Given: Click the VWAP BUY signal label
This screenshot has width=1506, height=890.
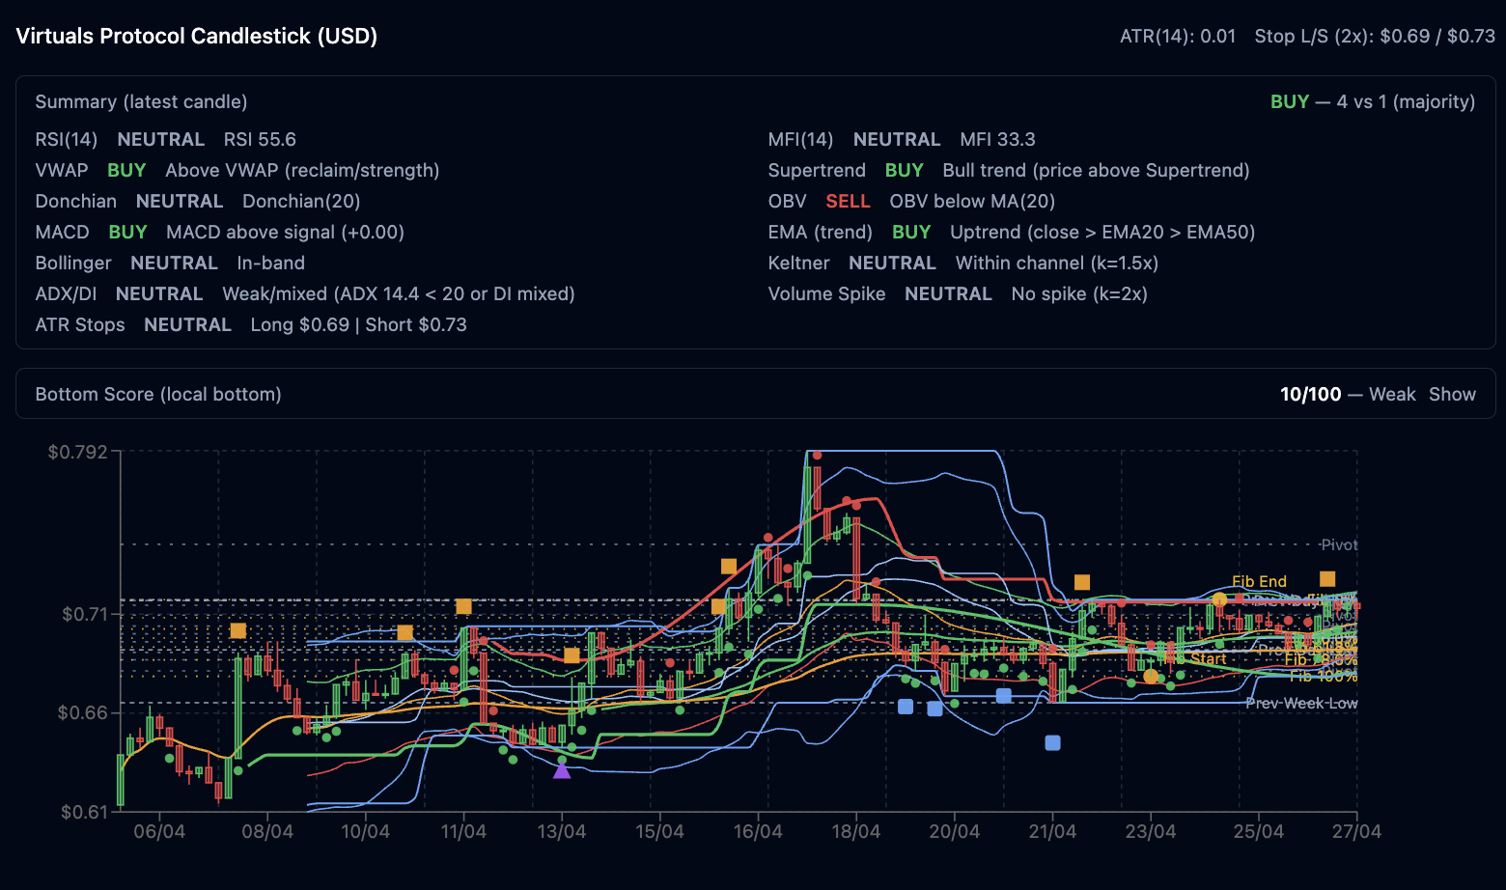Looking at the screenshot, I should (126, 170).
